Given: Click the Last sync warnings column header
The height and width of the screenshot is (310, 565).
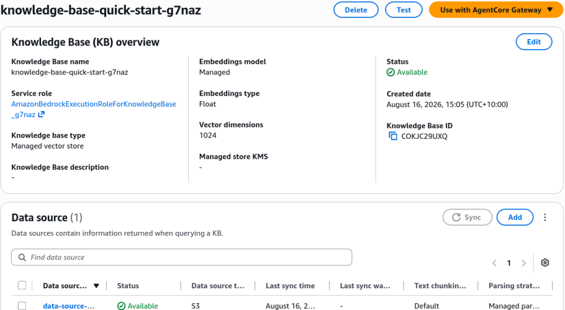Looking at the screenshot, I should 365,286.
